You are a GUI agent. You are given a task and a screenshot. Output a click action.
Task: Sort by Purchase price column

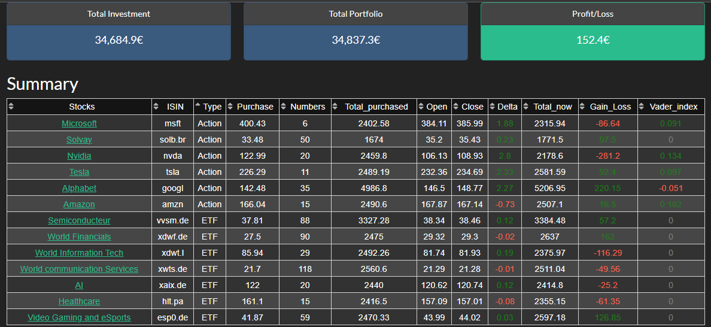tap(231, 107)
